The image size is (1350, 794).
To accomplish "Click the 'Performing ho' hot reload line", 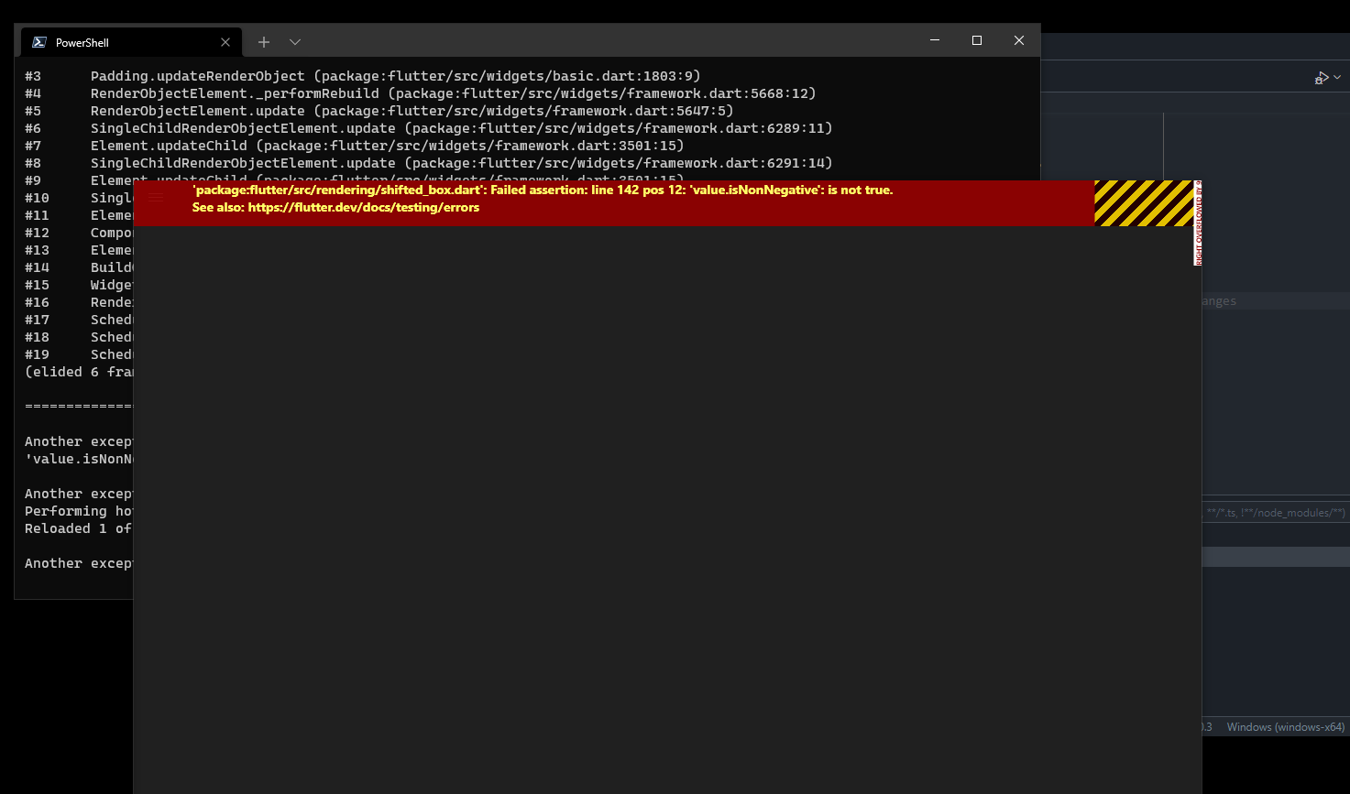I will click(x=79, y=511).
